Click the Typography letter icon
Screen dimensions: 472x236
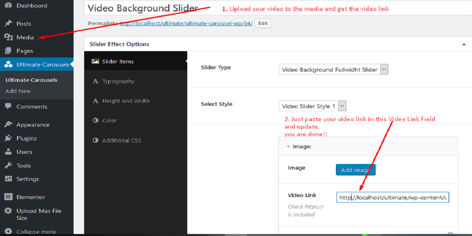(95, 81)
